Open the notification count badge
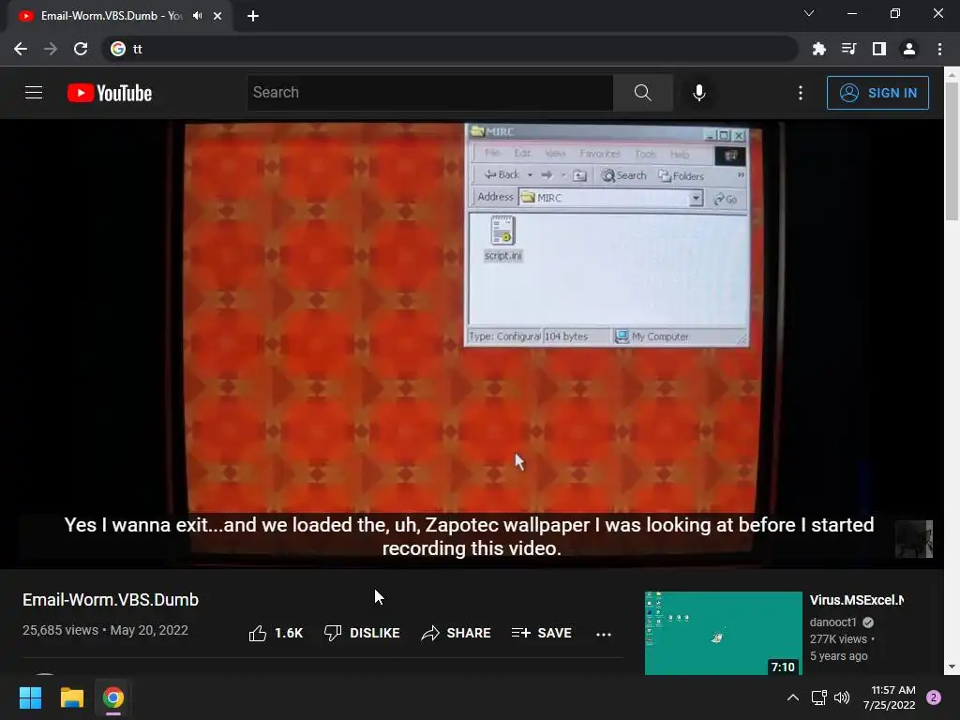This screenshot has height=720, width=960. point(933,697)
